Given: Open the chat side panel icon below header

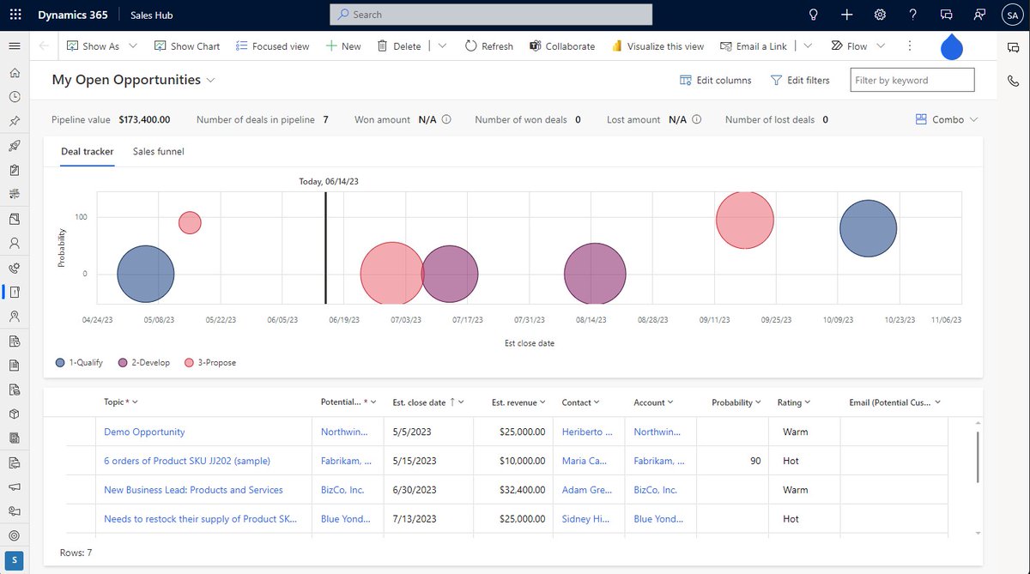Looking at the screenshot, I should pyautogui.click(x=1013, y=48).
